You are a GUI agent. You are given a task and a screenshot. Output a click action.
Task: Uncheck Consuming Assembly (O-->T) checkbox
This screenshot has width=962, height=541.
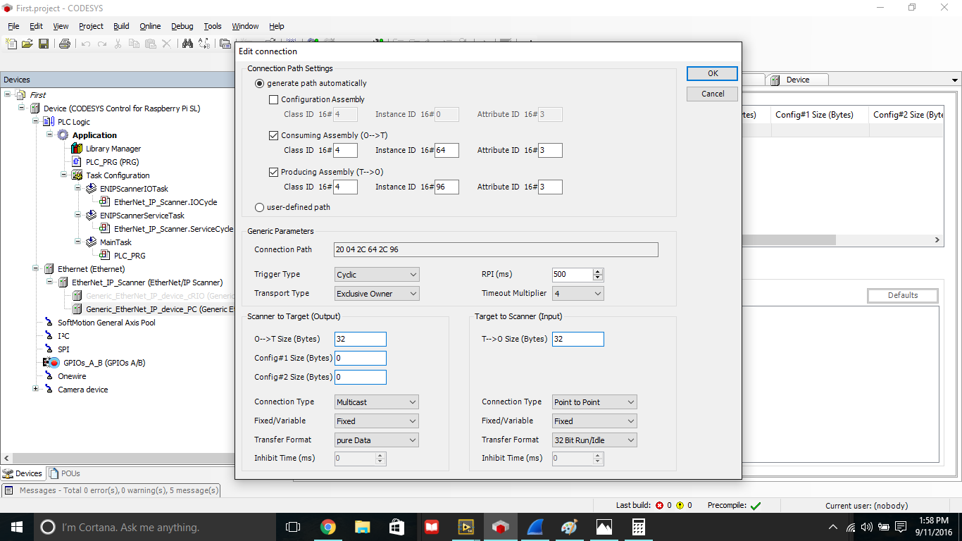tap(274, 135)
